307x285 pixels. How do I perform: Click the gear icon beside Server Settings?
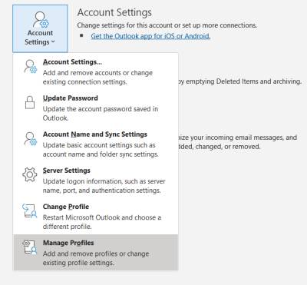[30, 174]
